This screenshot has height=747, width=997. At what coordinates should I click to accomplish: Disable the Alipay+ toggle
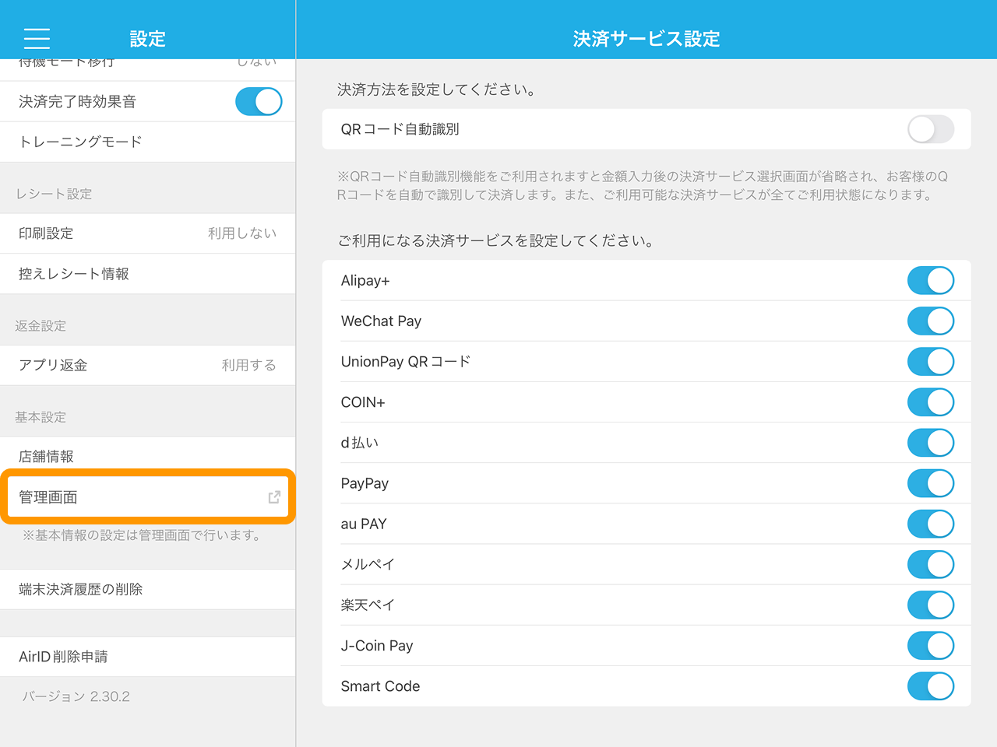(x=931, y=281)
